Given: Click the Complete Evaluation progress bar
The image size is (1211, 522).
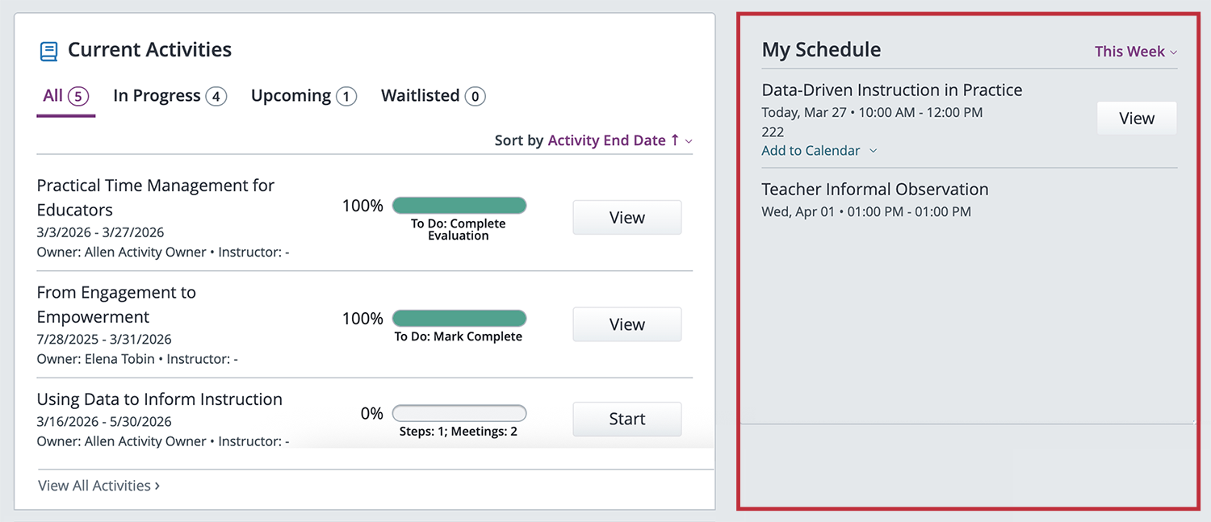Looking at the screenshot, I should coord(459,205).
